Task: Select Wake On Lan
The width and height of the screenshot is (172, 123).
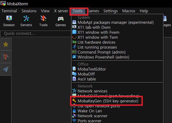Action: click(x=90, y=111)
